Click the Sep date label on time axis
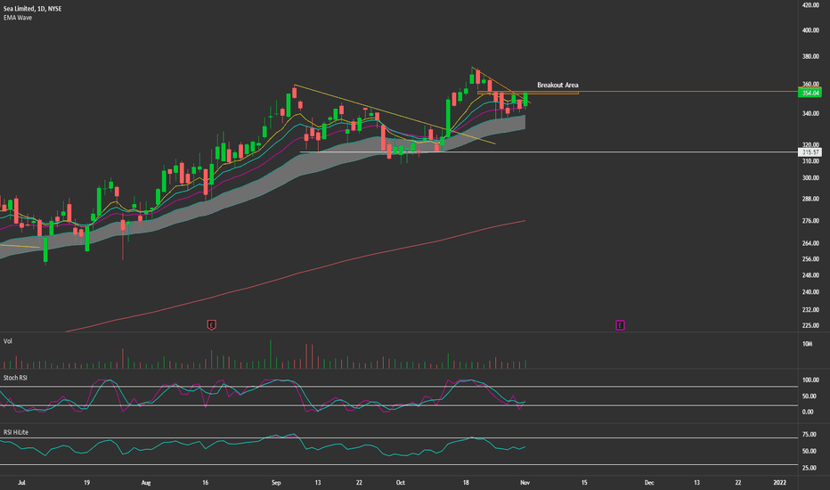 (x=276, y=483)
